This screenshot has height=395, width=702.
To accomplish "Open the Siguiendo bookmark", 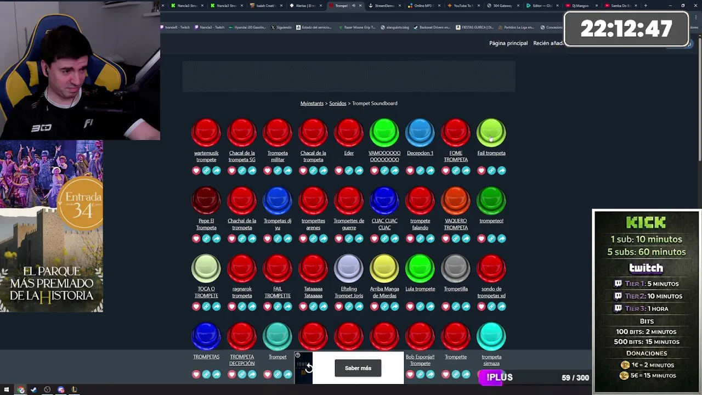I will 281,27.
